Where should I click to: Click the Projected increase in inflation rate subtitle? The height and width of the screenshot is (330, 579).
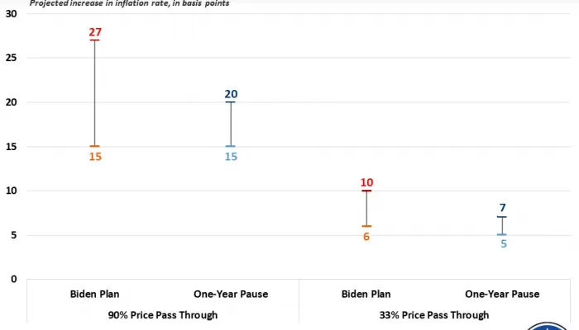coord(130,3)
